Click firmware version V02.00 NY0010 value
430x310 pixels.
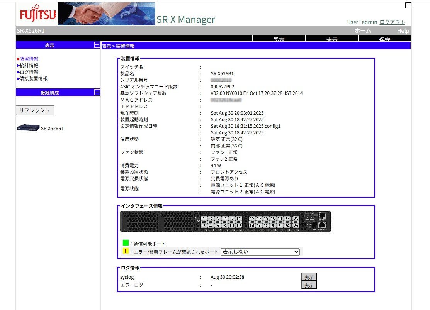click(x=257, y=93)
